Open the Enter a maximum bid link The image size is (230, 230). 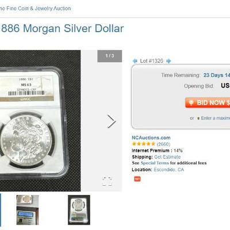(215, 118)
